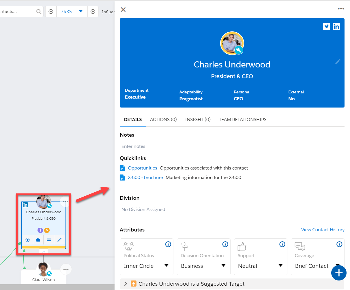Click the Political Status people icon
This screenshot has height=290, width=350.
128,246
